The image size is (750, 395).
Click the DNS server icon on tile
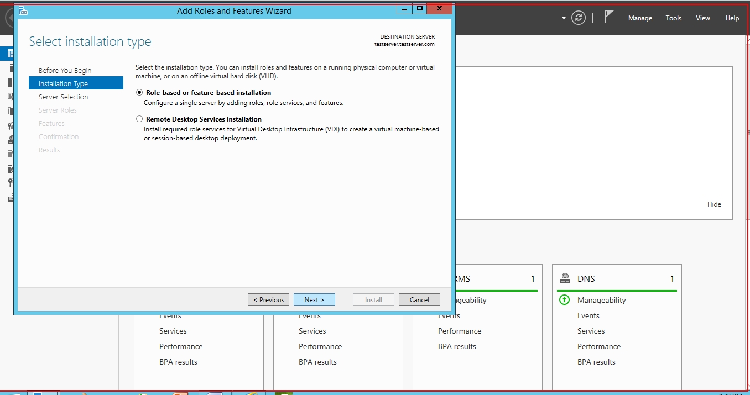pyautogui.click(x=565, y=278)
